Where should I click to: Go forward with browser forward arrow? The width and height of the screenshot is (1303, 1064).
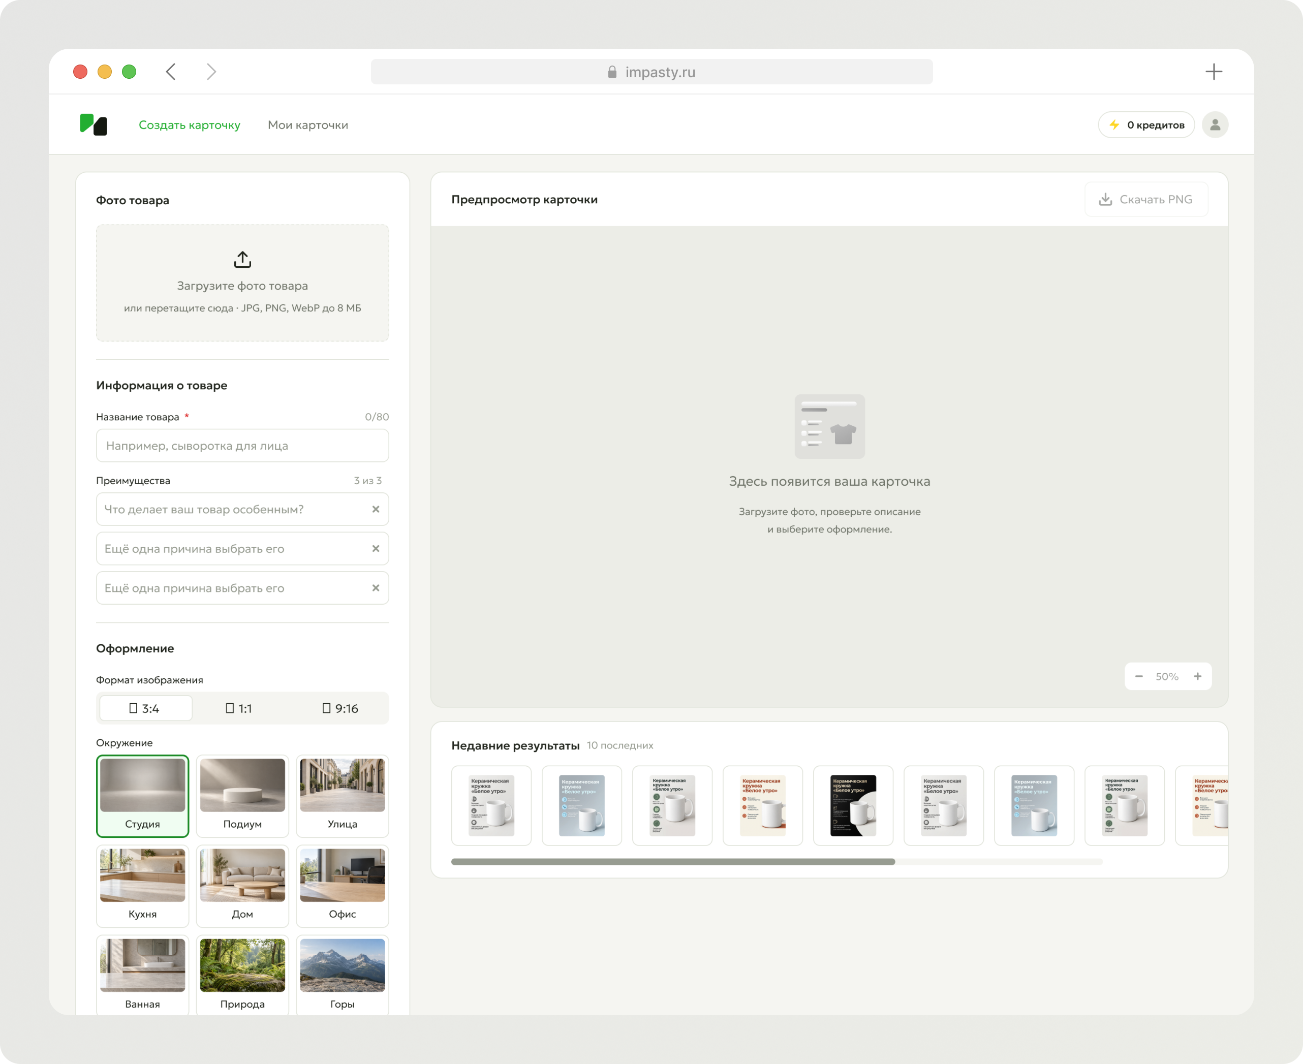coord(211,72)
